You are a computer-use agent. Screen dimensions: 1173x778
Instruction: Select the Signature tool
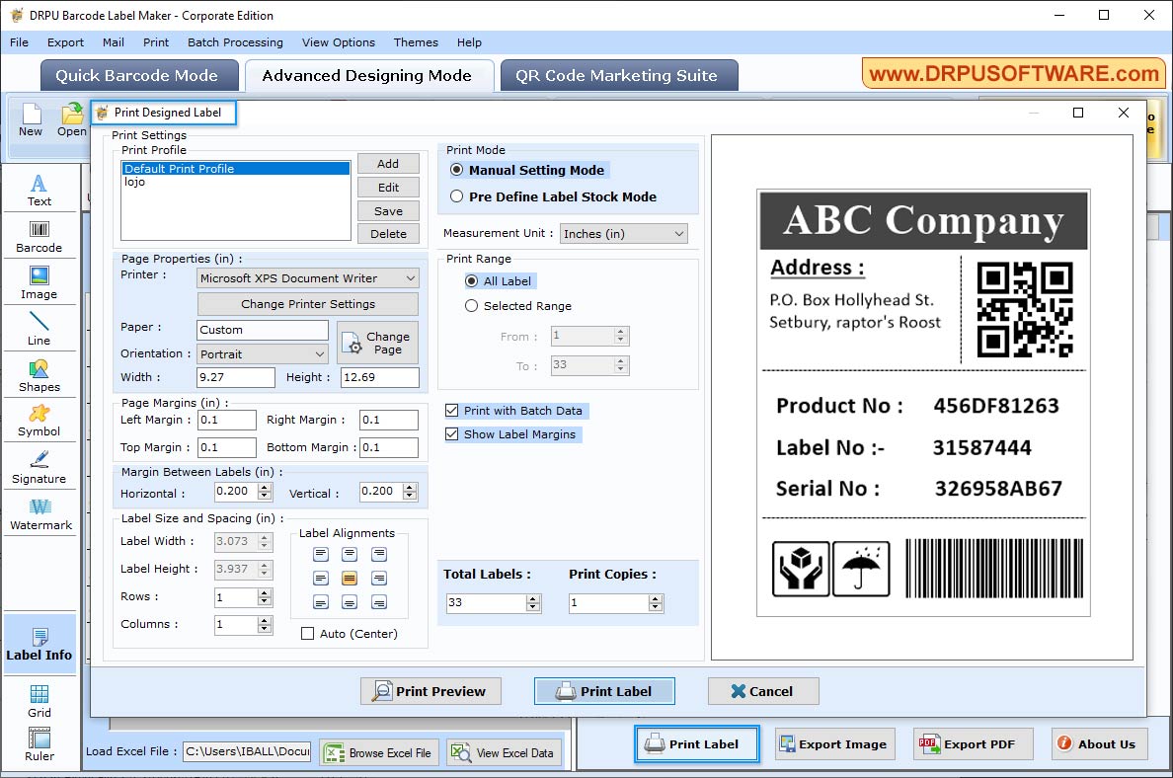point(39,467)
